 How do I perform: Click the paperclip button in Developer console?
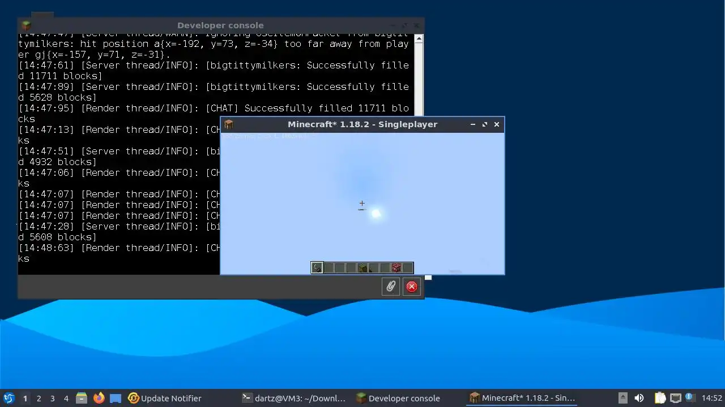click(391, 287)
